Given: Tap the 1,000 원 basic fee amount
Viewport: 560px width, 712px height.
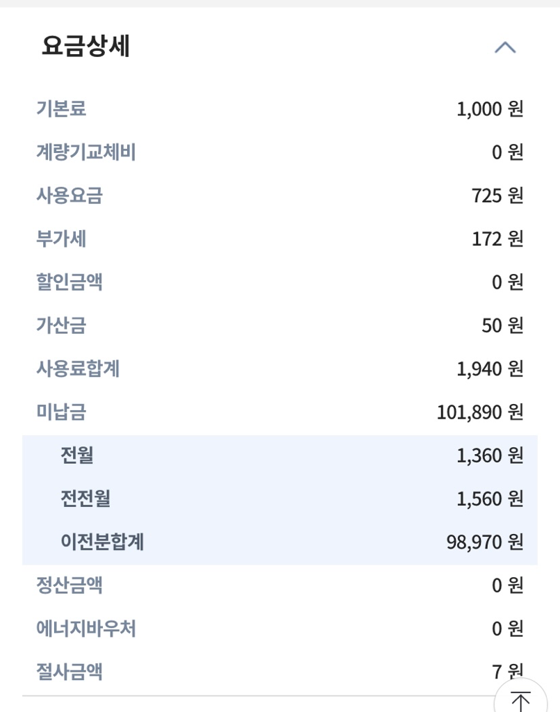Looking at the screenshot, I should (x=490, y=109).
